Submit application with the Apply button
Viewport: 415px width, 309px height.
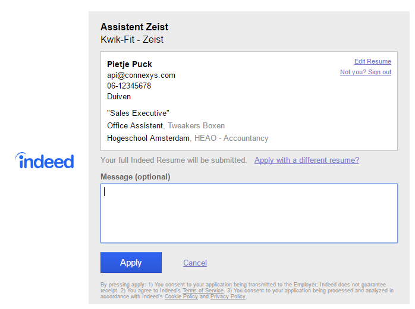[131, 263]
